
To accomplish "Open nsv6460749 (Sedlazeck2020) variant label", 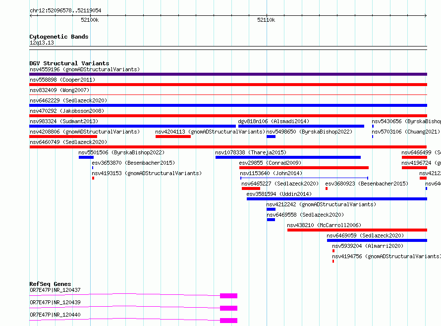I will tap(68, 142).
